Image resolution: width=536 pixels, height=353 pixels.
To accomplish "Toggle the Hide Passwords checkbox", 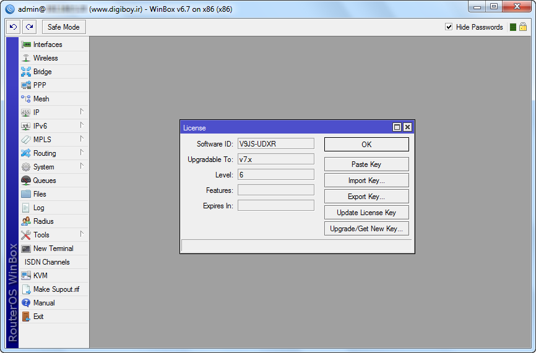I will tap(449, 27).
